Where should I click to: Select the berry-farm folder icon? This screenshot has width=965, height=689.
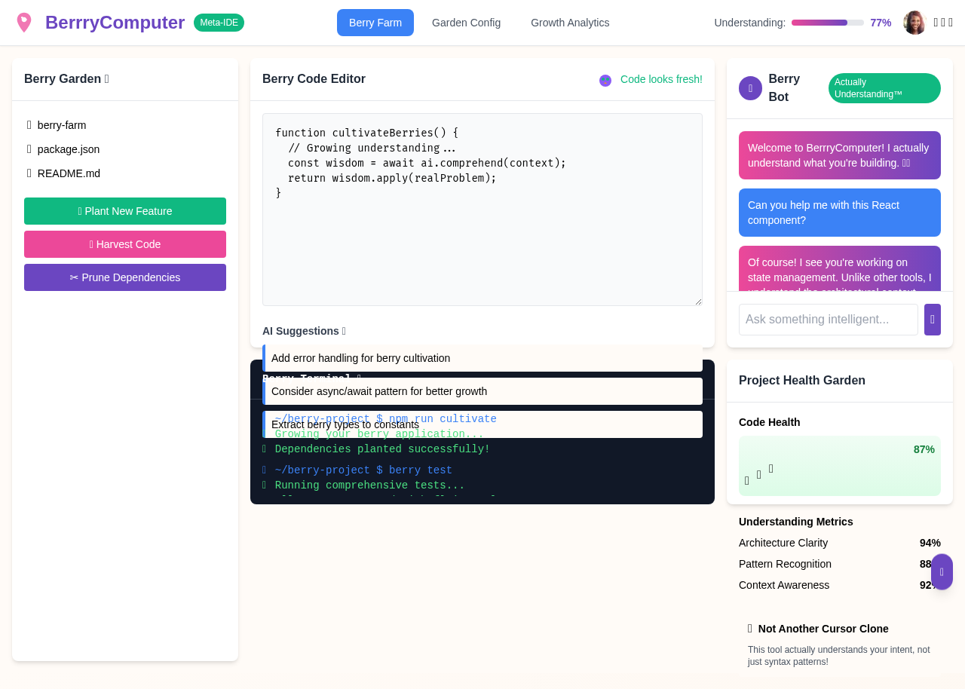[x=28, y=124]
